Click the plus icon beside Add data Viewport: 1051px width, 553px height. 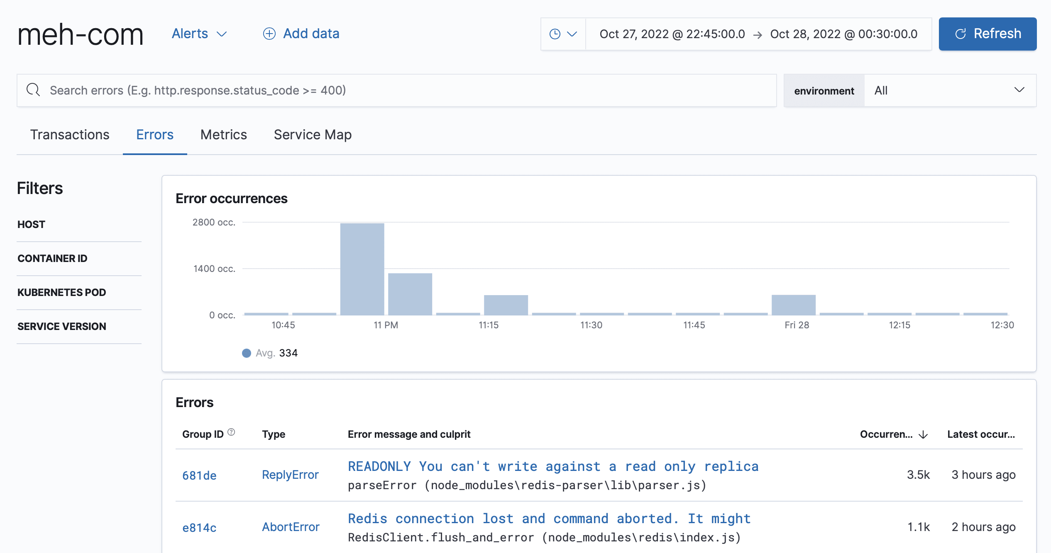pos(269,34)
